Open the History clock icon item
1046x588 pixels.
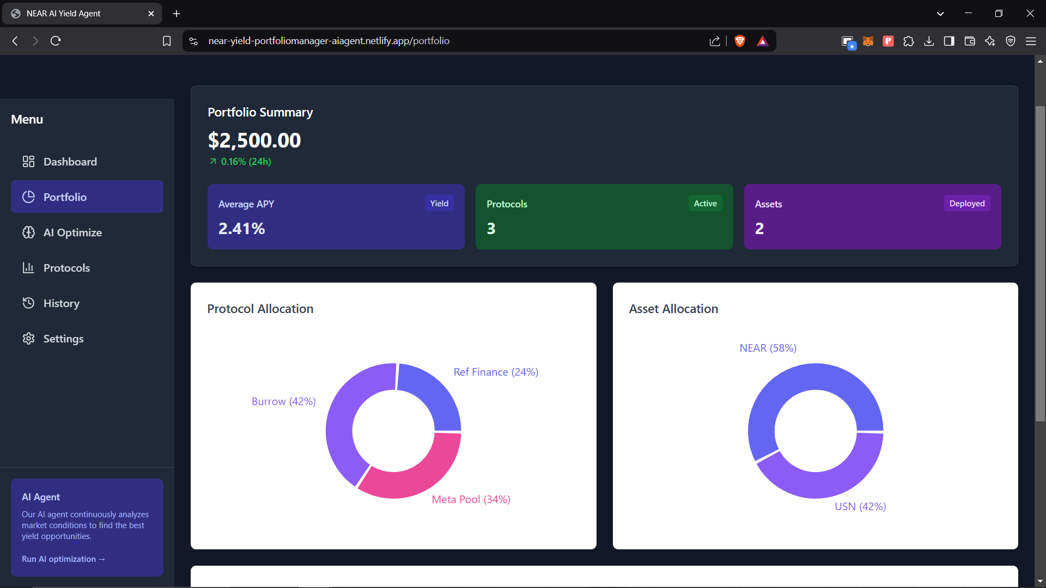28,303
